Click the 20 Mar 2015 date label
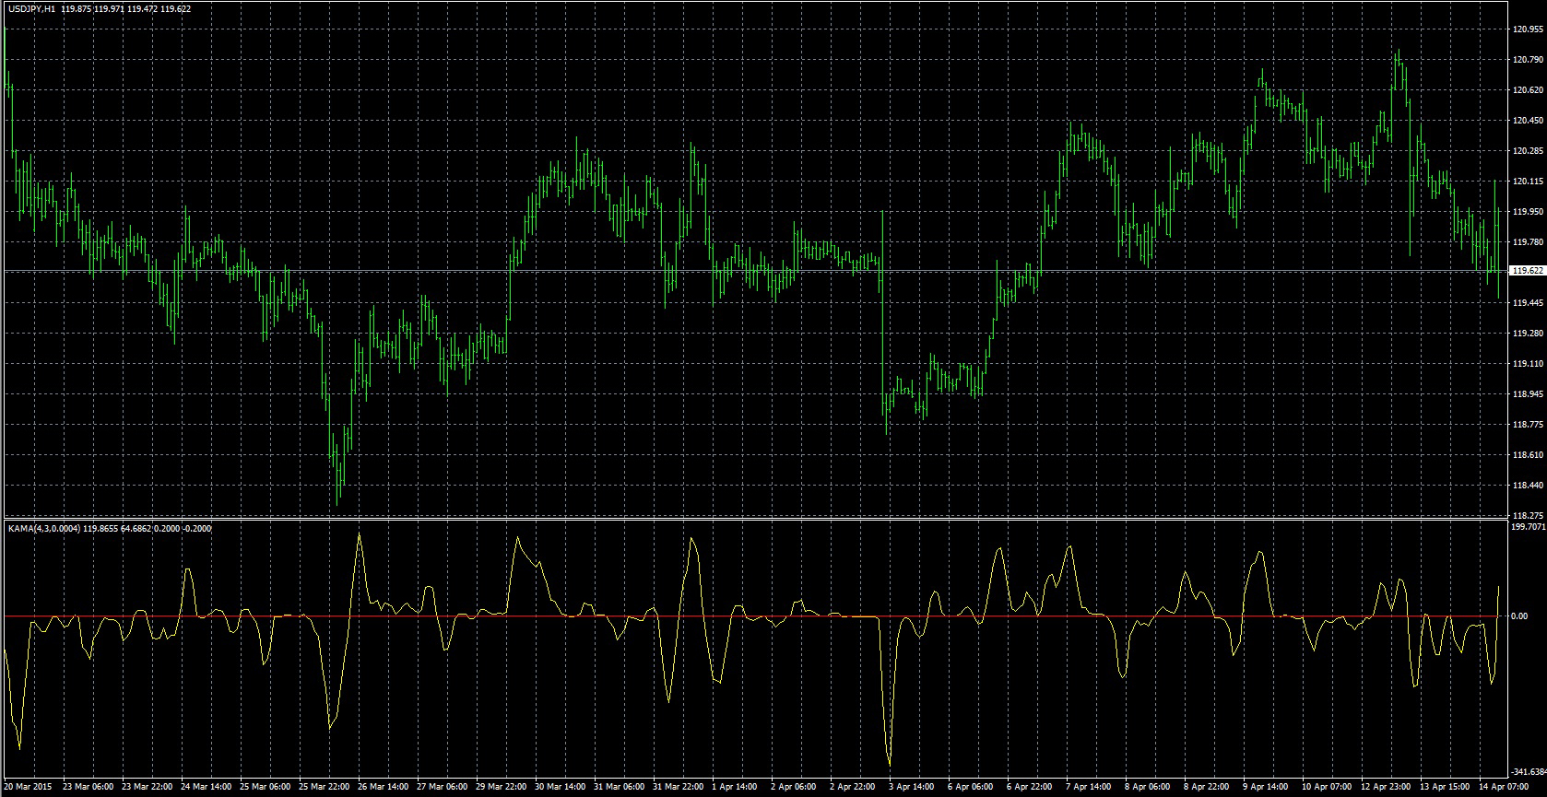The image size is (1547, 797). click(30, 787)
